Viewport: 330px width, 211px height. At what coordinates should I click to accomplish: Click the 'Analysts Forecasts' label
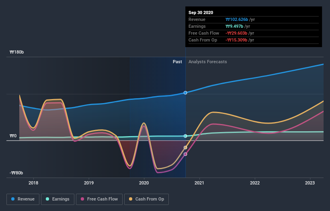click(207, 62)
